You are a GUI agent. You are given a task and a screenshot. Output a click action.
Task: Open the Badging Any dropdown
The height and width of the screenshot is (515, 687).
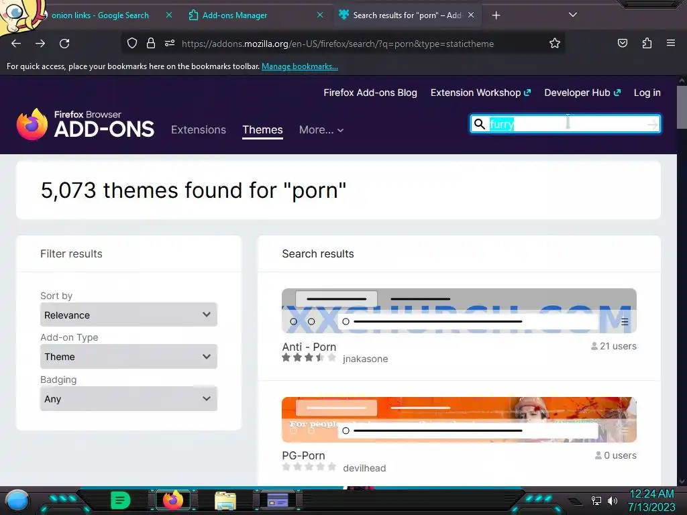point(129,398)
